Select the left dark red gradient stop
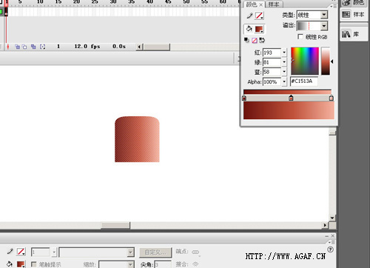 coord(244,98)
